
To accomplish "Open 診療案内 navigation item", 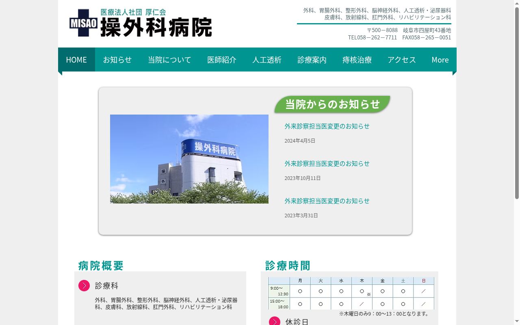I will 312,60.
